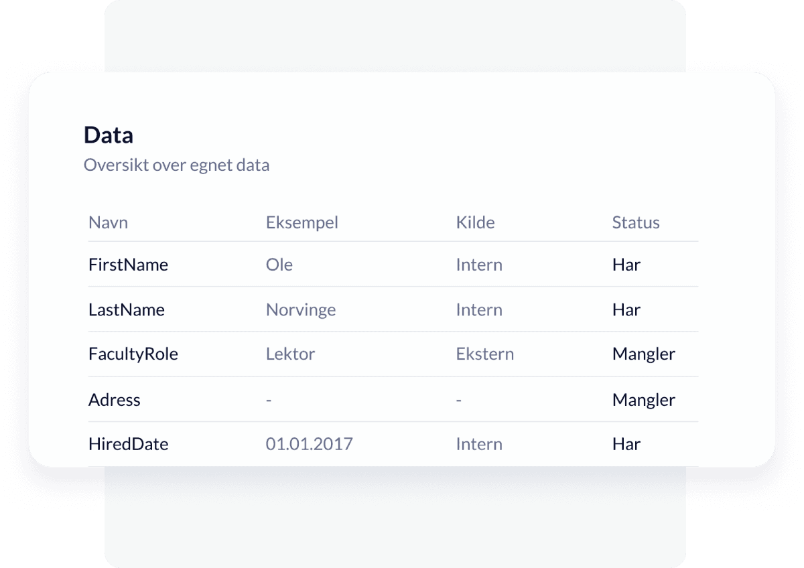This screenshot has height=568, width=804.
Task: Select the FirstName row name
Action: pyautogui.click(x=128, y=265)
